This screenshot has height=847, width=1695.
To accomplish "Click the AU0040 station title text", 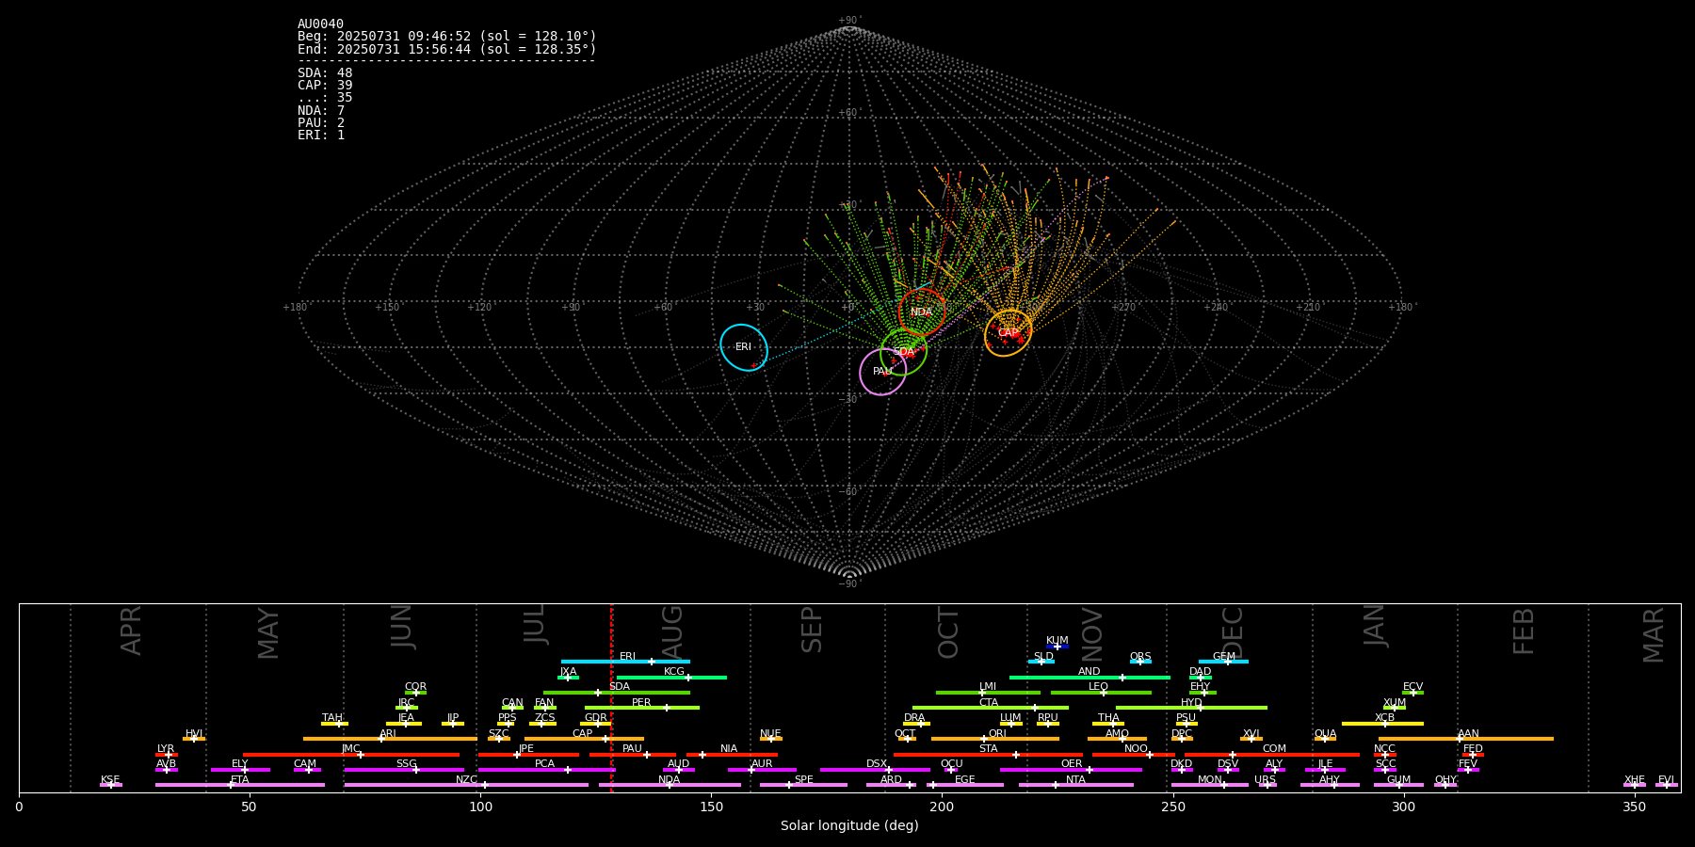I will 320,24.
